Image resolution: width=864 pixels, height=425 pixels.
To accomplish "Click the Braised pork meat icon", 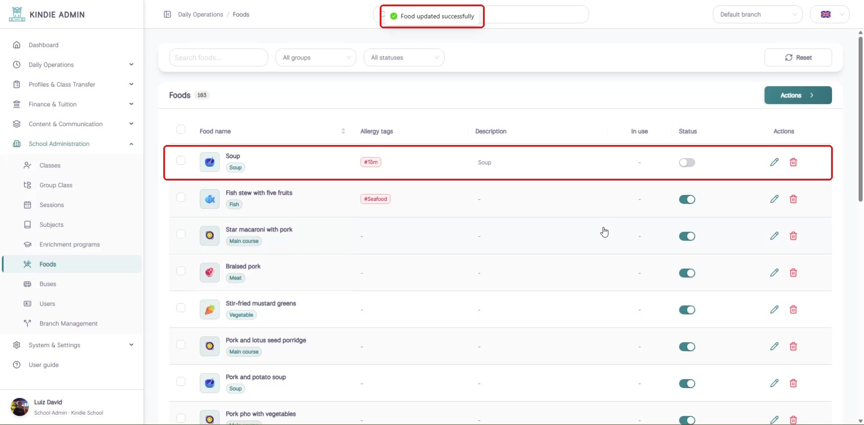I will tap(210, 273).
